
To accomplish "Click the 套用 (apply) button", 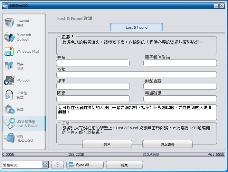I will (107, 144).
